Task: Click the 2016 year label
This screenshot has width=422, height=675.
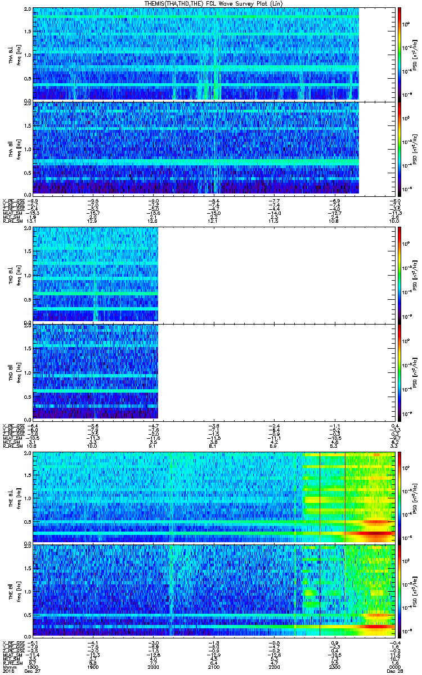Action: [8, 672]
